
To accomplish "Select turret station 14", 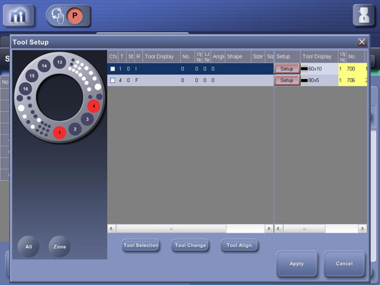I will pos(44,66).
